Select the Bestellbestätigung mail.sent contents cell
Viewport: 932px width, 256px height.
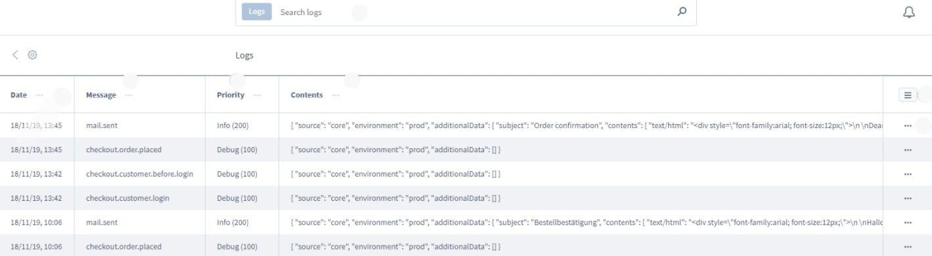pos(581,223)
